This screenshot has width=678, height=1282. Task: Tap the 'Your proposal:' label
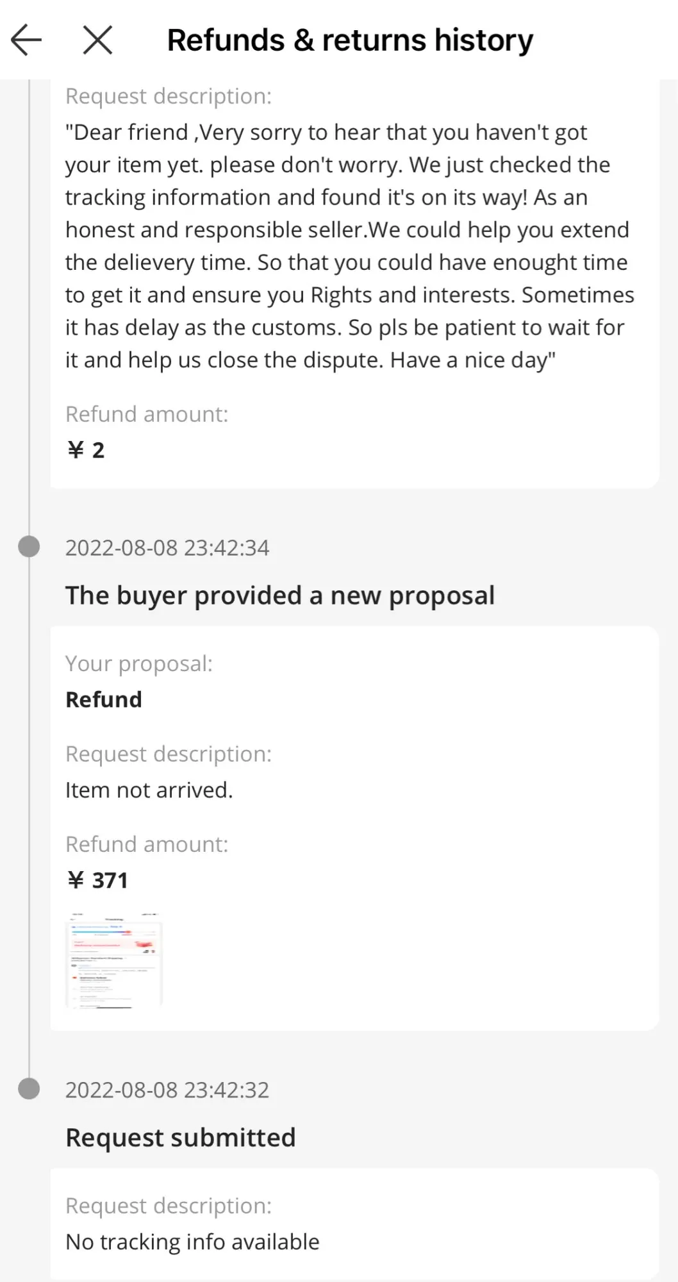[139, 663]
